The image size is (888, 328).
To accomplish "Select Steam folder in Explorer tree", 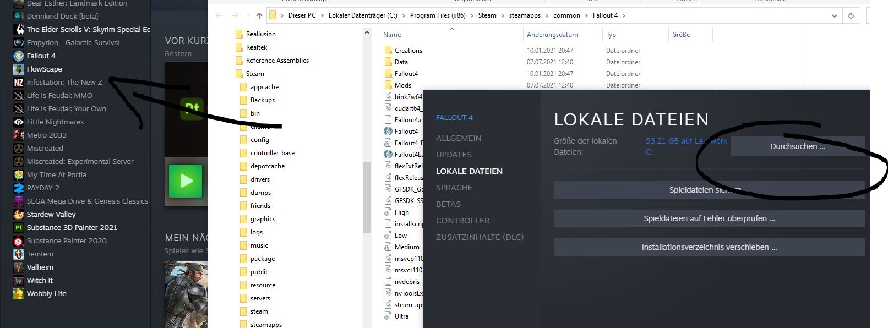I will 255,74.
